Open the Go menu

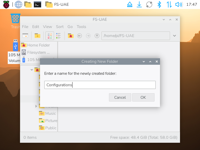70,27
